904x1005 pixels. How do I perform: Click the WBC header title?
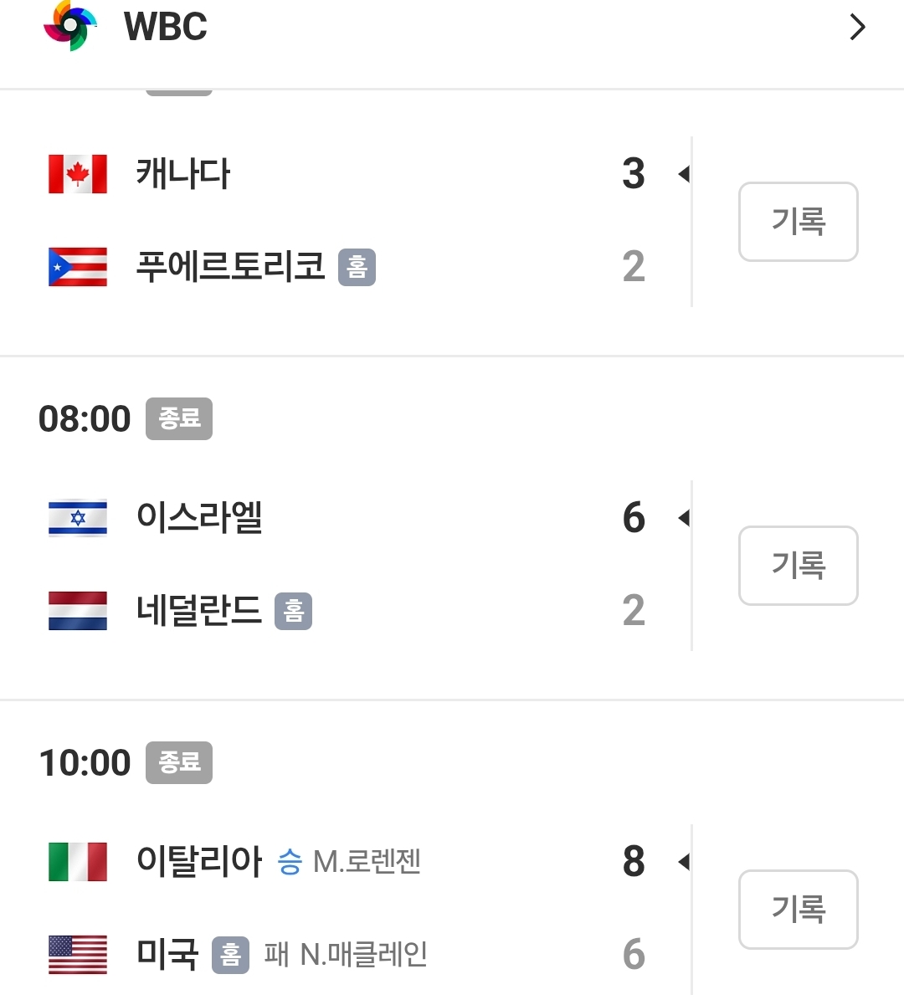pos(166,27)
